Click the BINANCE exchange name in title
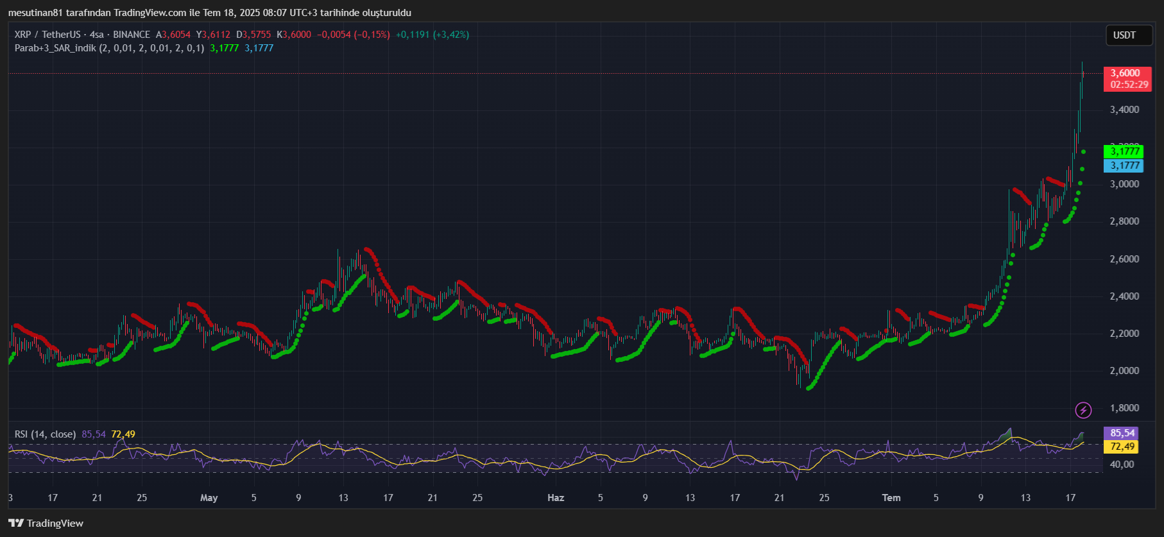This screenshot has height=537, width=1164. (132, 35)
